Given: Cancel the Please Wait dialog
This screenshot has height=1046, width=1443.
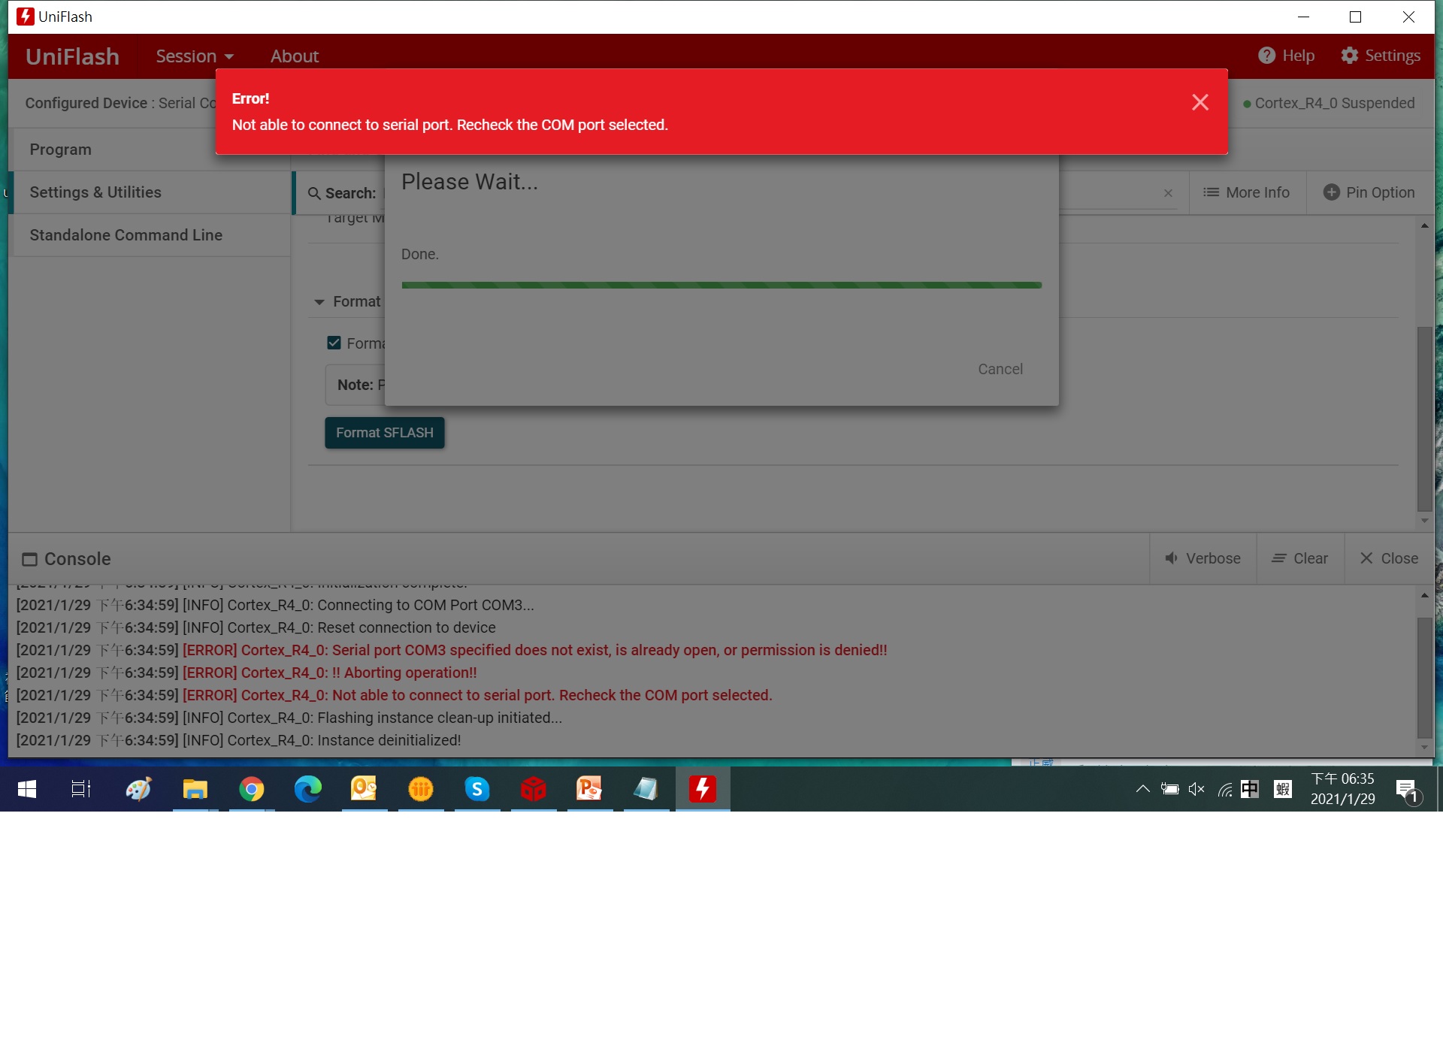Looking at the screenshot, I should (1000, 369).
